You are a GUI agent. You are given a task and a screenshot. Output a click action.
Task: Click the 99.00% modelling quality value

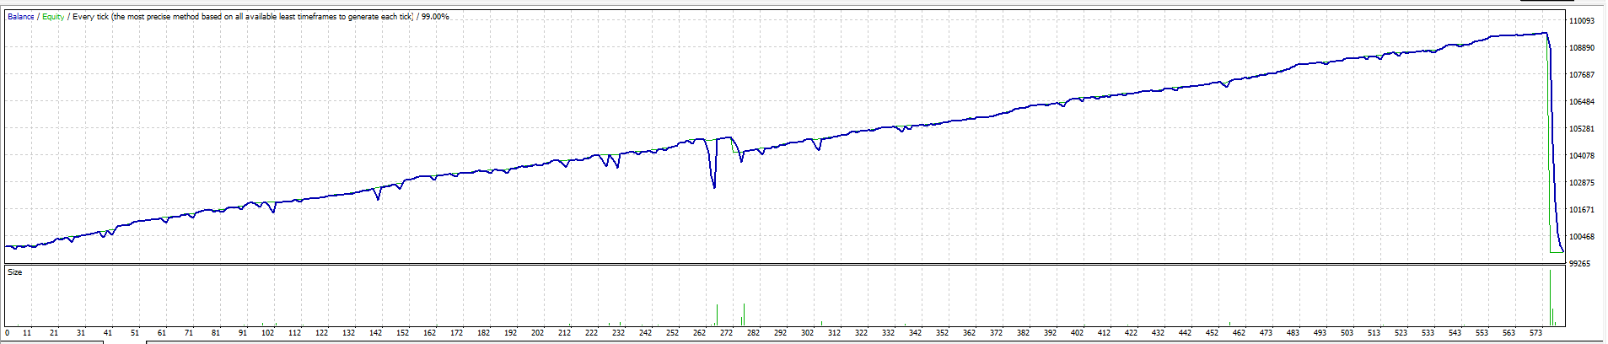[x=435, y=17]
